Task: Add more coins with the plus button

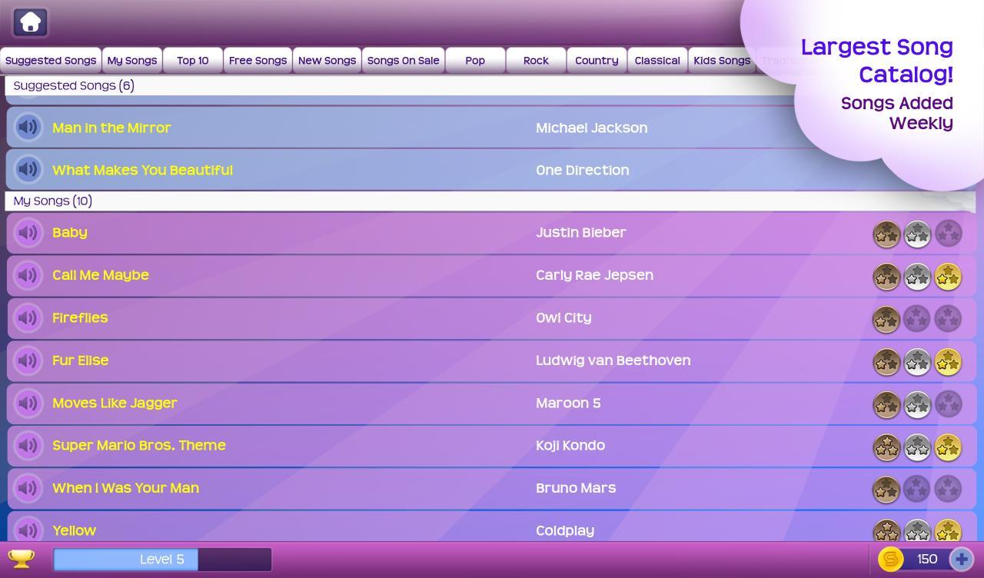Action: 961,559
